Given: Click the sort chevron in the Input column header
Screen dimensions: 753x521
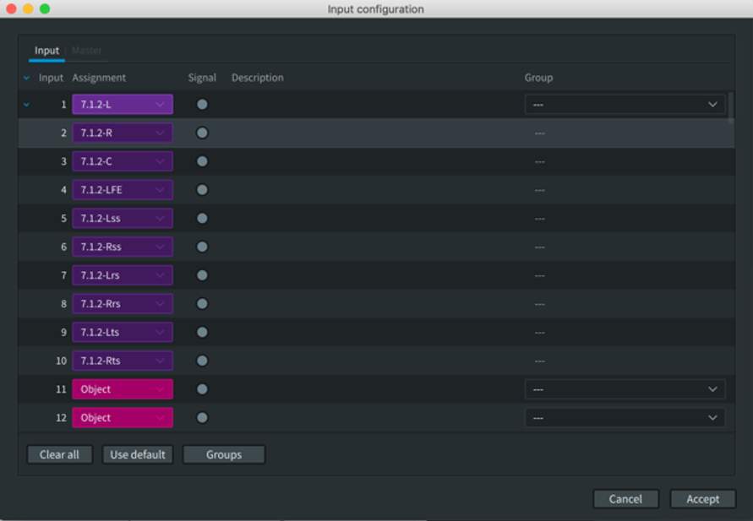Looking at the screenshot, I should click(25, 77).
